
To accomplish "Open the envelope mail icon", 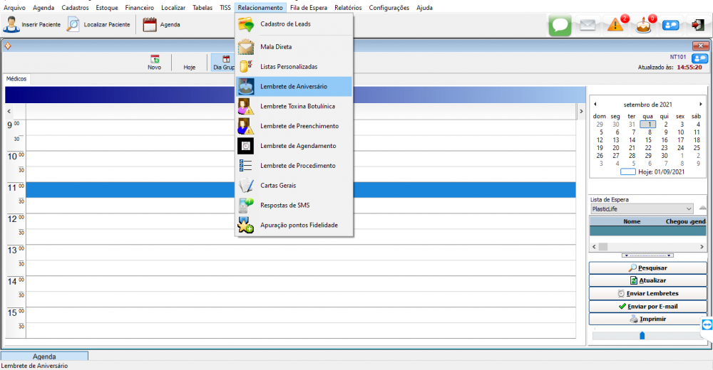I will tap(587, 25).
